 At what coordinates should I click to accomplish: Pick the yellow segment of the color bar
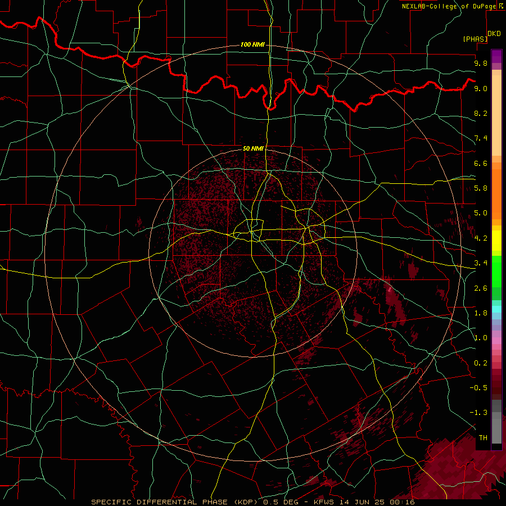496,241
